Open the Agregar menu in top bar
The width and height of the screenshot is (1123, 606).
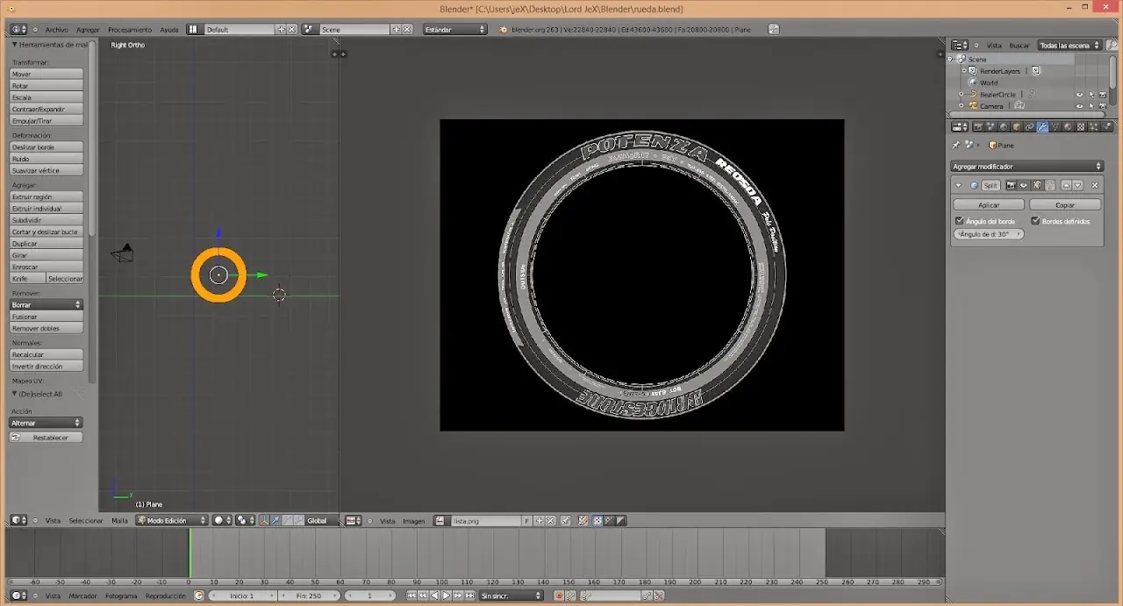point(88,29)
